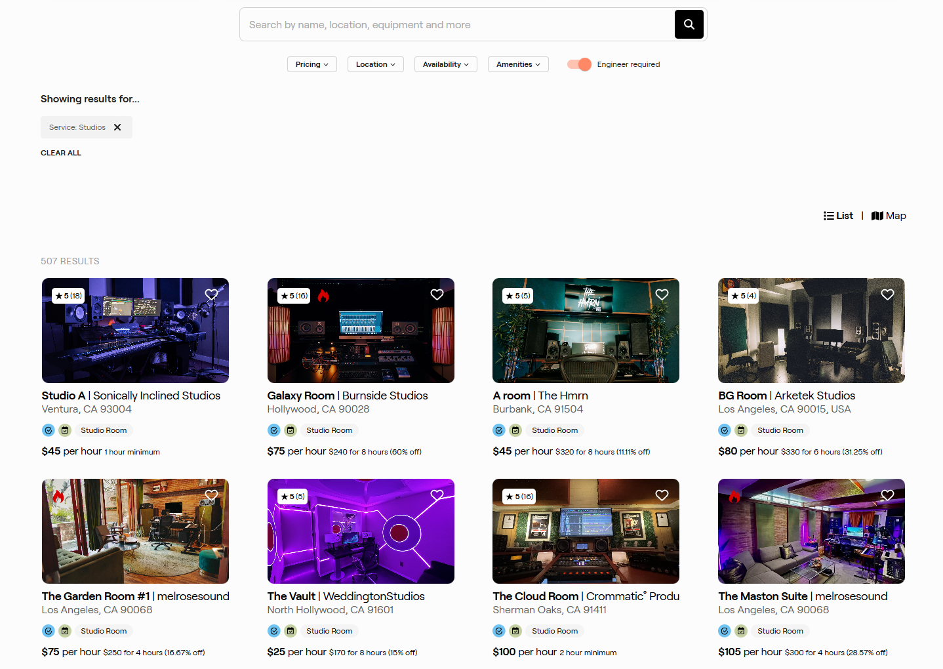Click BG Room calendar booking badge
The height and width of the screenshot is (669, 943).
tap(741, 430)
